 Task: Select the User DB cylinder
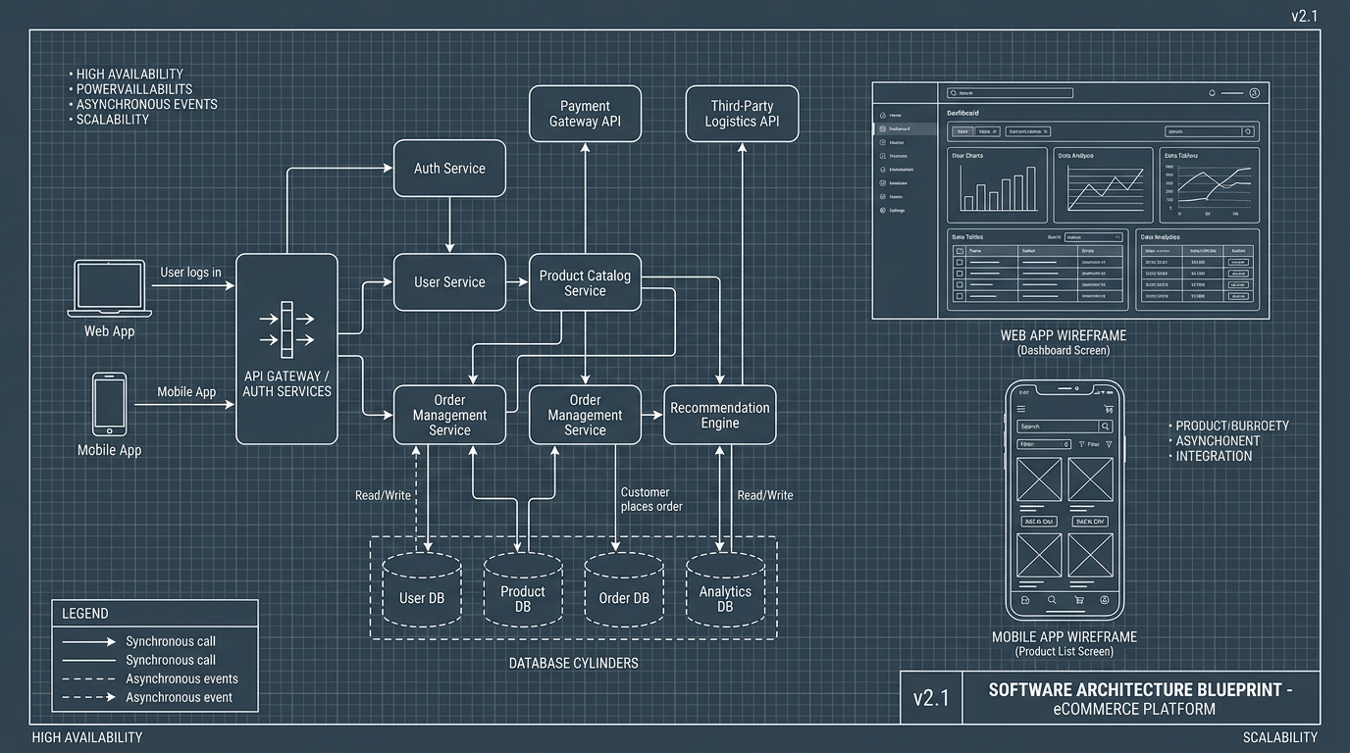click(x=422, y=589)
